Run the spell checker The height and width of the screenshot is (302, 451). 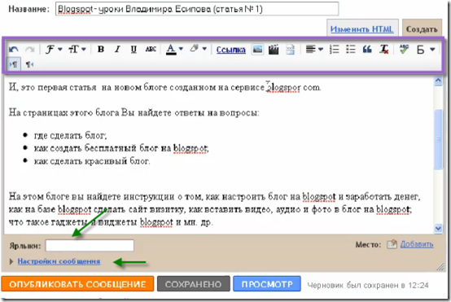pos(404,50)
